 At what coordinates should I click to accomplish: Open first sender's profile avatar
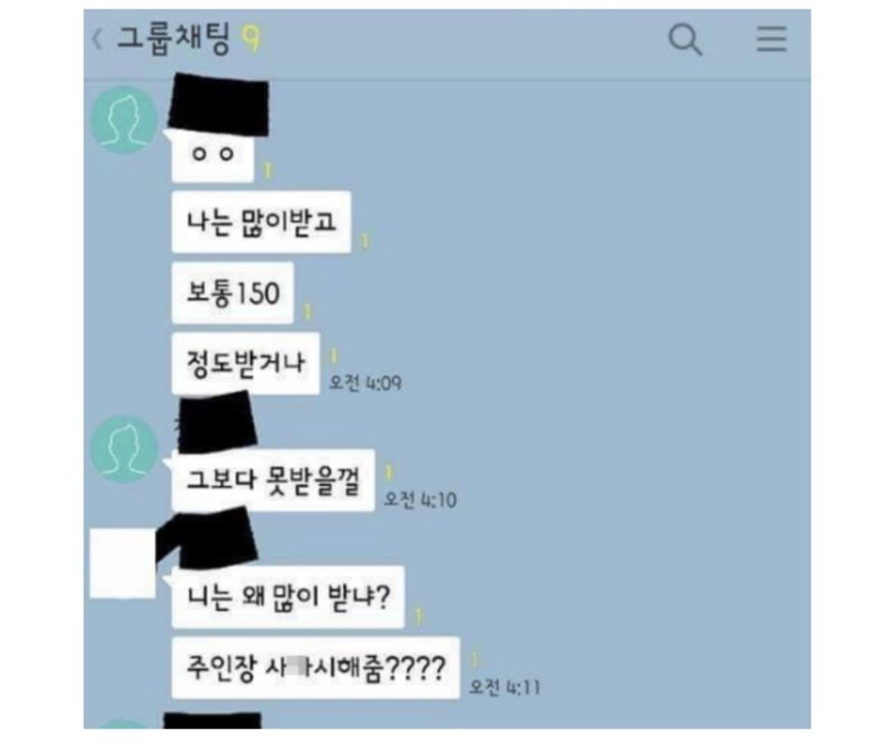coord(124,120)
